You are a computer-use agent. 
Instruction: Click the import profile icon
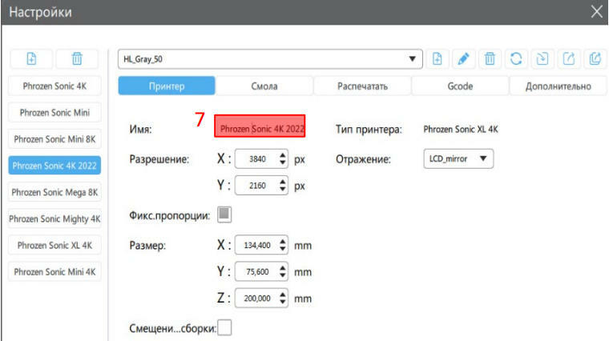pos(542,59)
